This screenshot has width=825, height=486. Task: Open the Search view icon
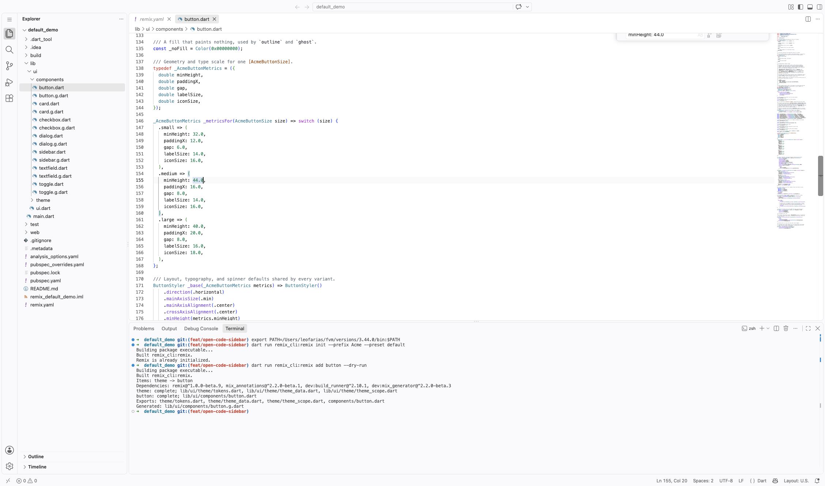[10, 50]
